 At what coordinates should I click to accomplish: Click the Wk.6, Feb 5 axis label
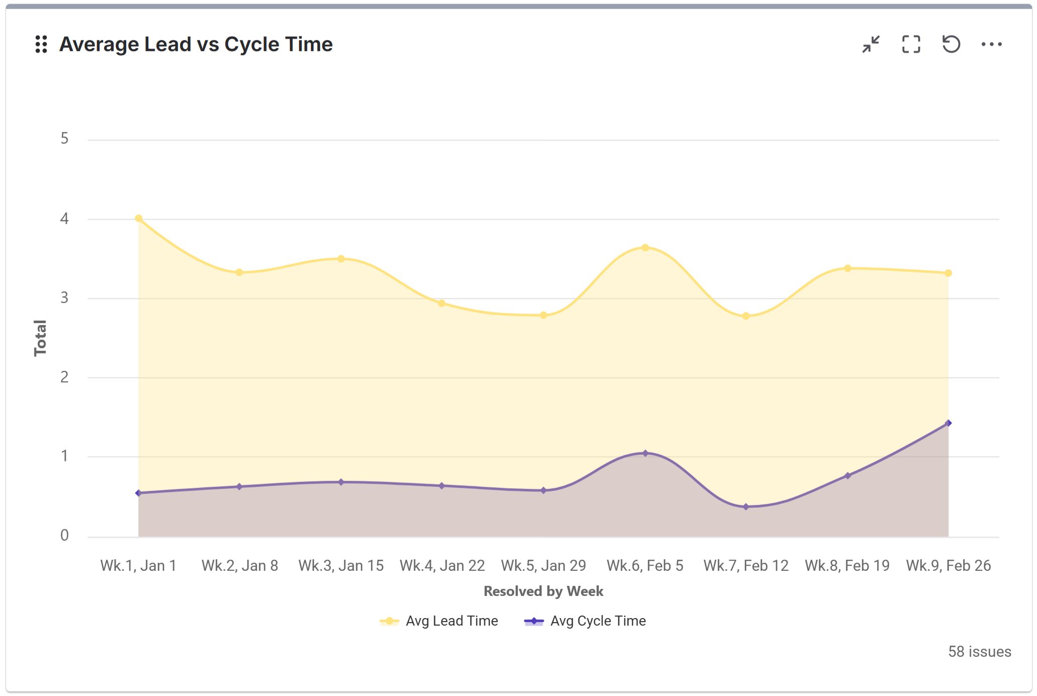click(x=645, y=565)
